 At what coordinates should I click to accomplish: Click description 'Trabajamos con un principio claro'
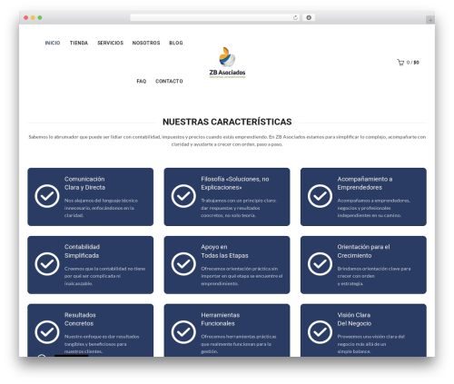pos(239,208)
